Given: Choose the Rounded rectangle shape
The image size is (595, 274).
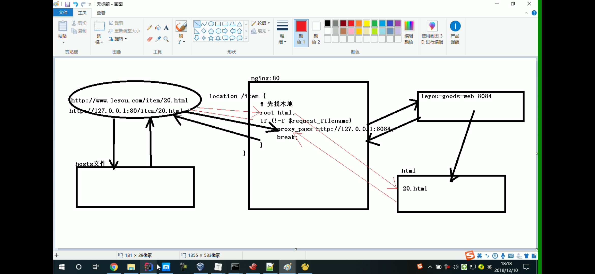Looking at the screenshot, I should [x=225, y=24].
